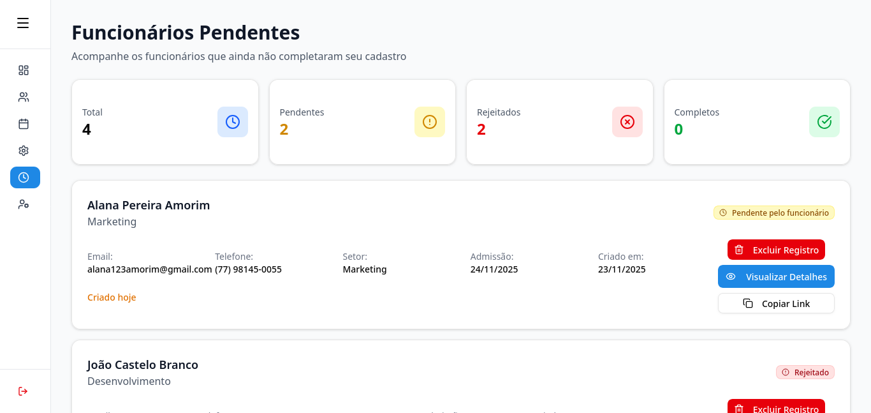
Task: Click the yellow alert icon in Pendentes card
Action: point(430,122)
